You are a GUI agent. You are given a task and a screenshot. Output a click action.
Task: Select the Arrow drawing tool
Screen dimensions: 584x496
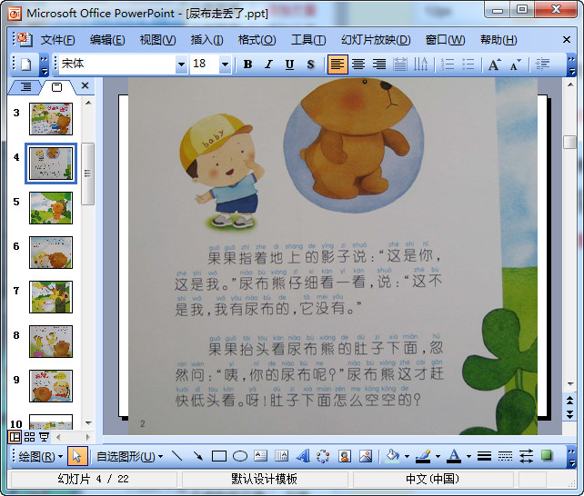[197, 456]
